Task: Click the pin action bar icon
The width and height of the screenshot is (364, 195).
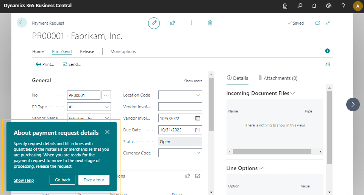Action: point(328,64)
